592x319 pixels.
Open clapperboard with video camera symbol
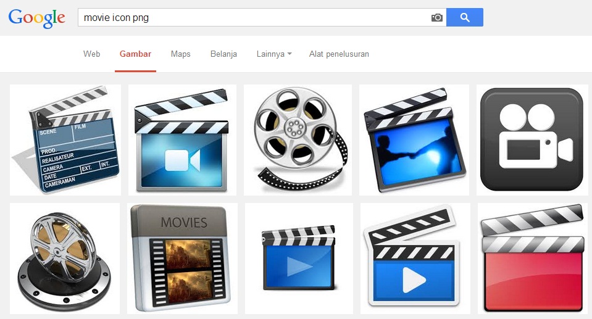182,139
